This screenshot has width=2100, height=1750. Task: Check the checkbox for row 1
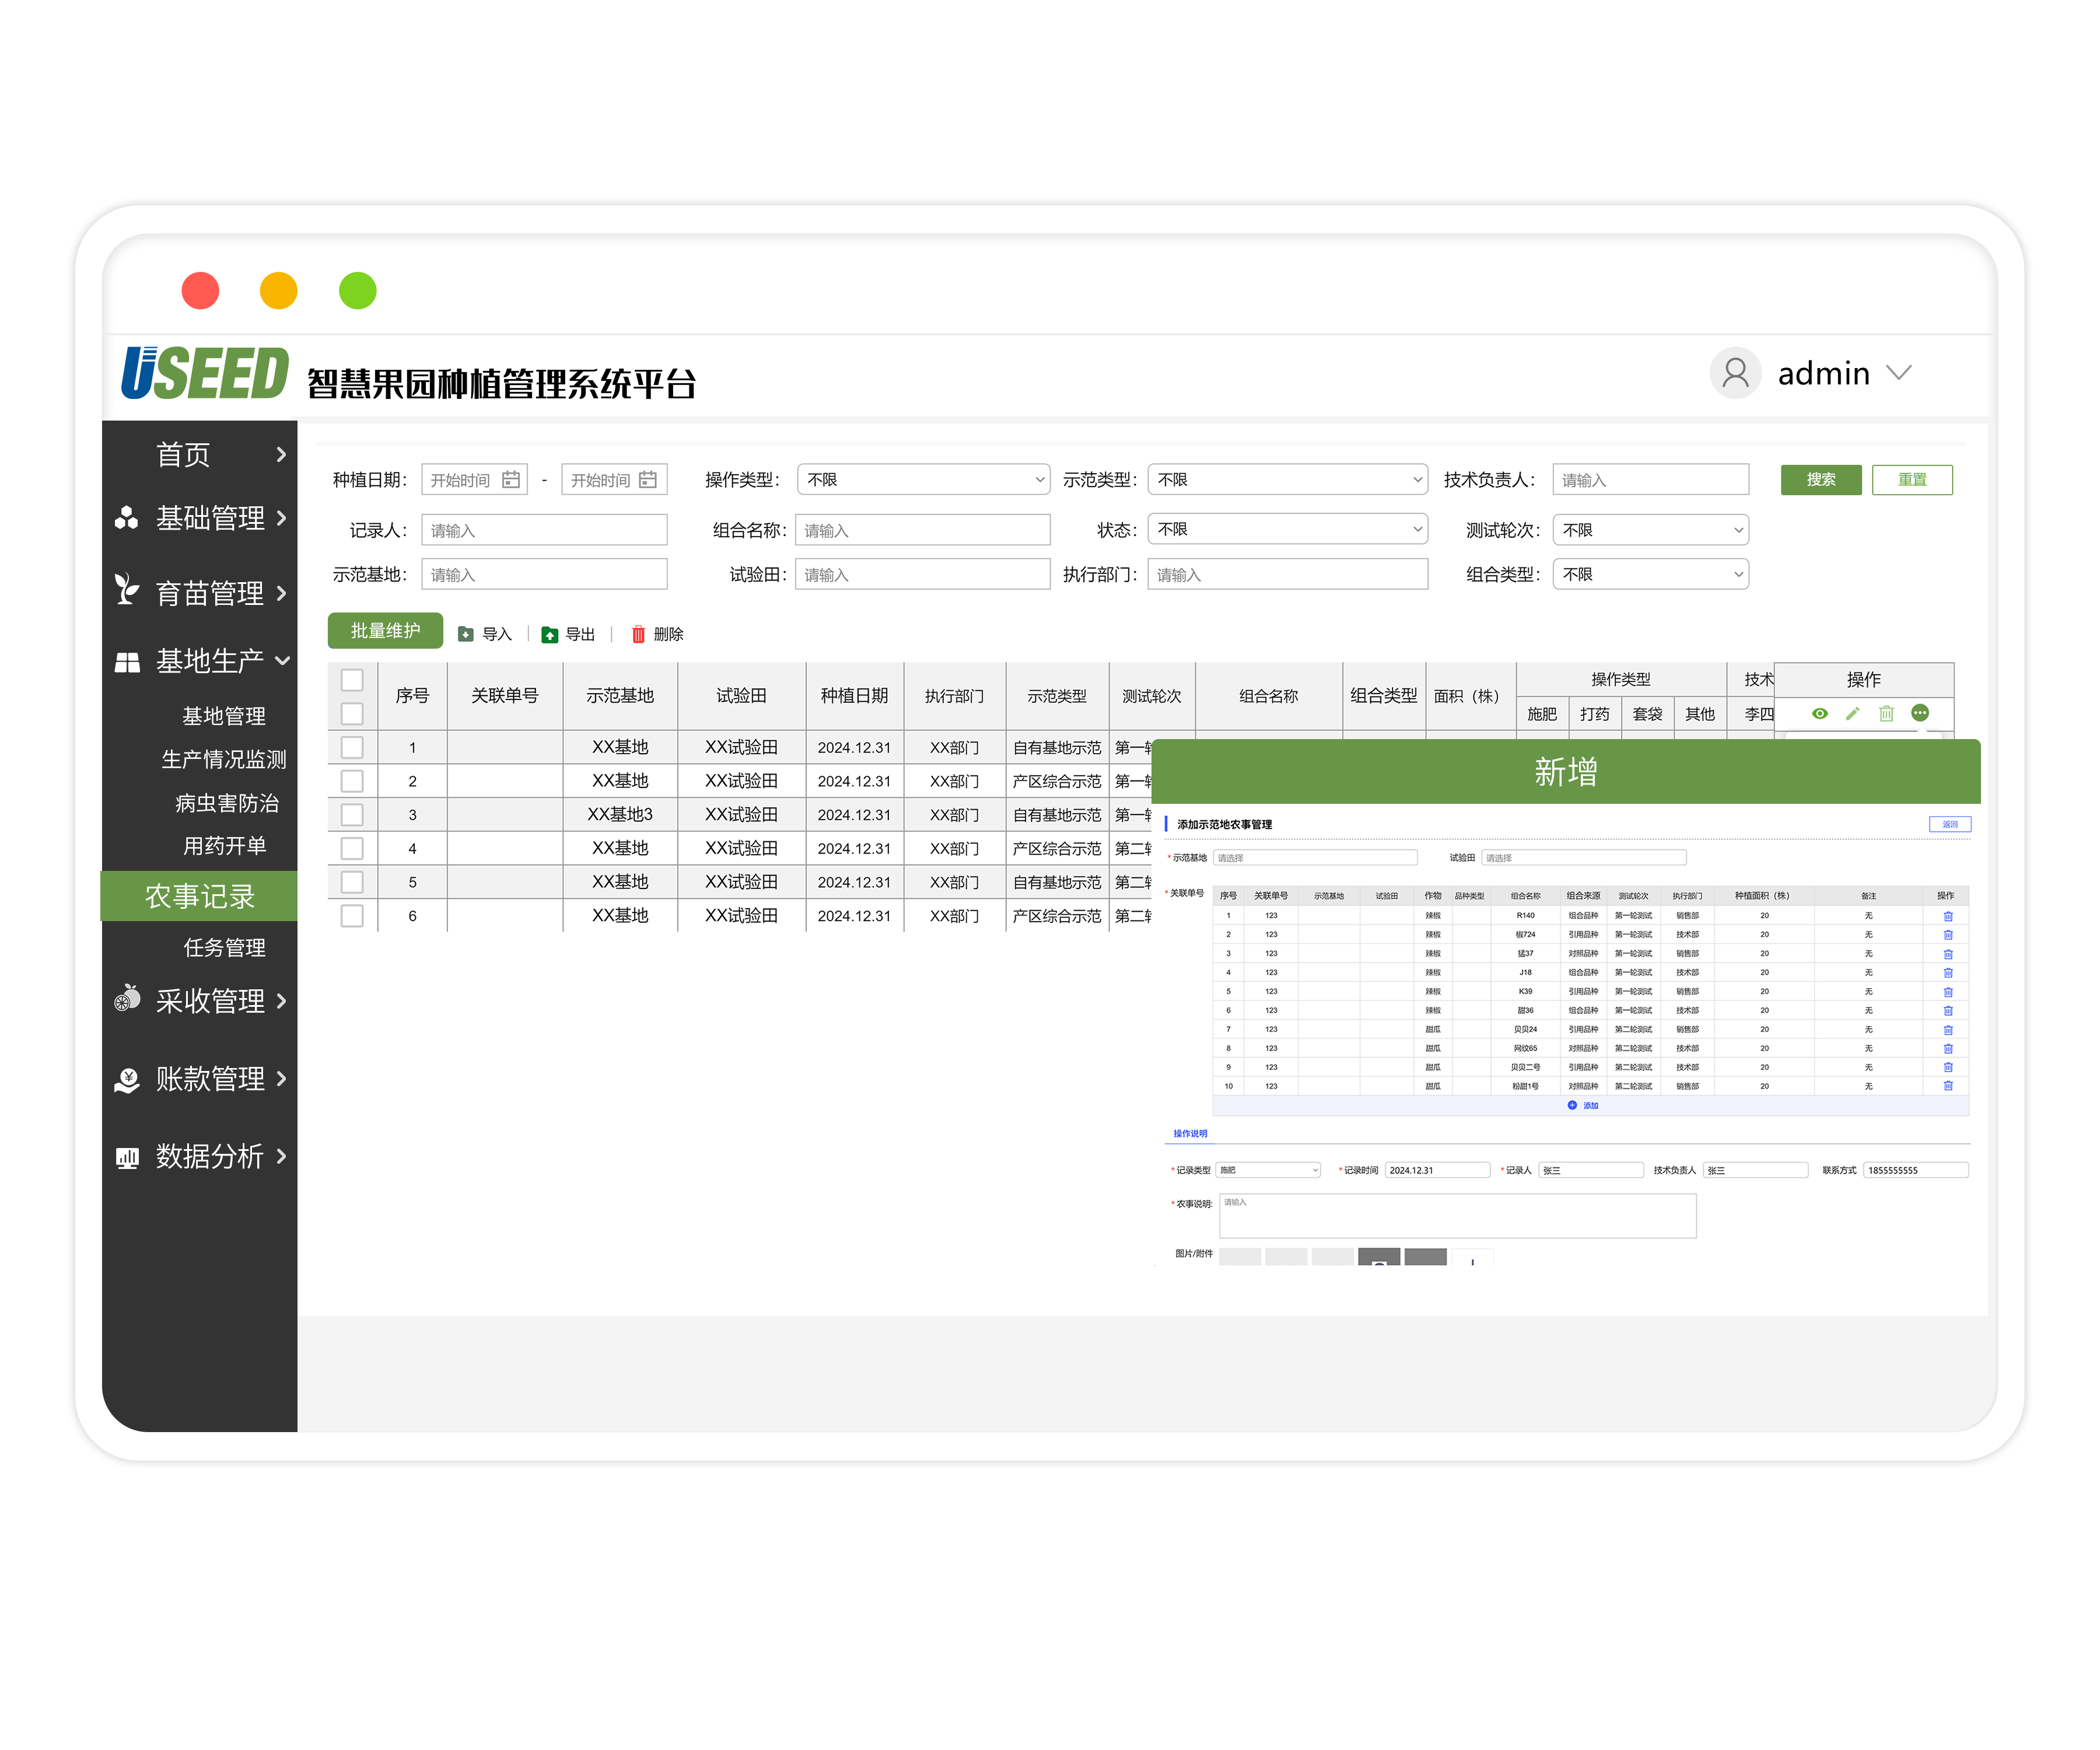tap(352, 747)
